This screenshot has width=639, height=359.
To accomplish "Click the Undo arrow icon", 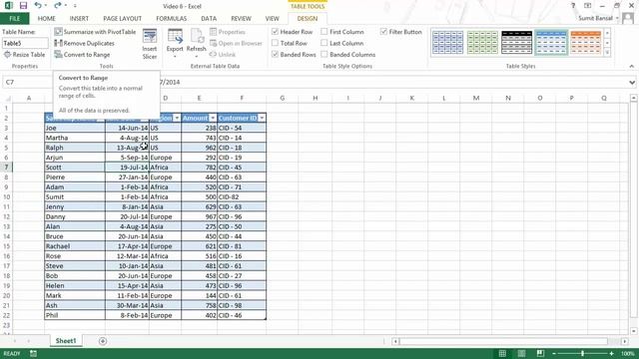I will pos(38,6).
